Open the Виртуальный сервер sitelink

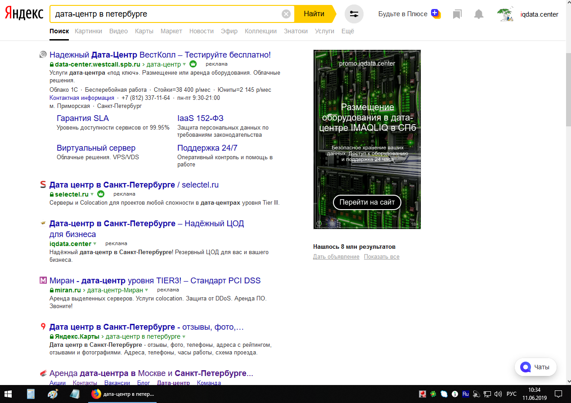[96, 148]
